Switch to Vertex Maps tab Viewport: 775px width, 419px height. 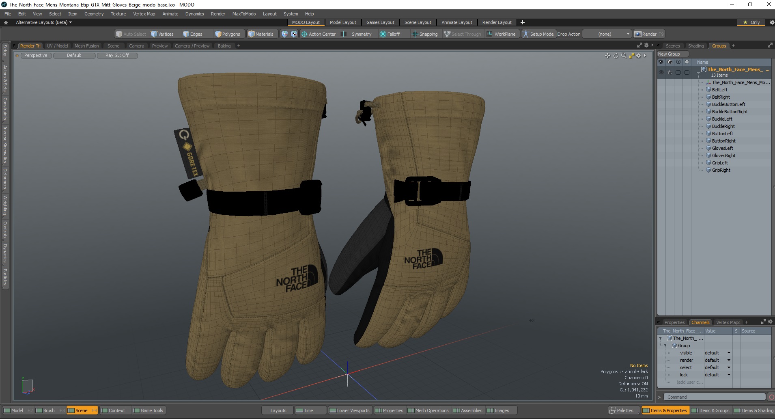[x=728, y=322]
